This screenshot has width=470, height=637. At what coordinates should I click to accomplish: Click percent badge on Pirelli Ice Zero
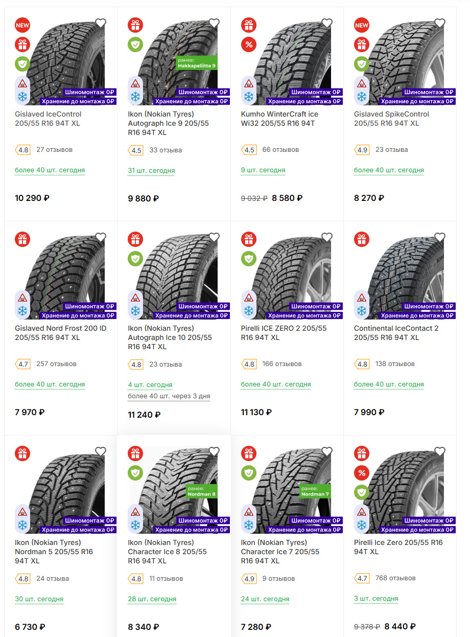[362, 473]
